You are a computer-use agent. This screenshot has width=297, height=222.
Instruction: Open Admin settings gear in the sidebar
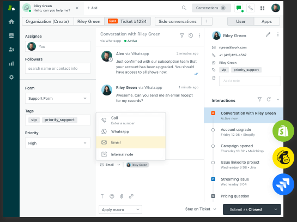pyautogui.click(x=11, y=77)
